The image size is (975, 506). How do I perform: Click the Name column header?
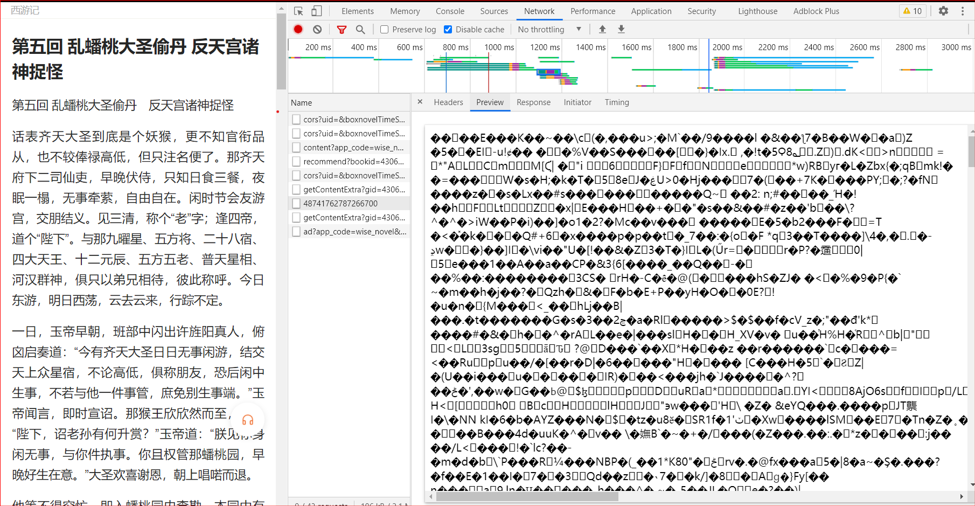[x=349, y=102]
